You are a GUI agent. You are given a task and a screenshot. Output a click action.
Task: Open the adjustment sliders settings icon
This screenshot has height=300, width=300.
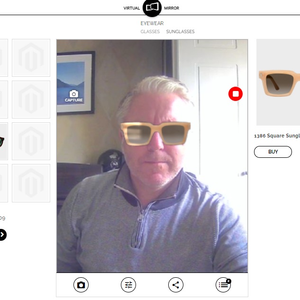click(128, 285)
